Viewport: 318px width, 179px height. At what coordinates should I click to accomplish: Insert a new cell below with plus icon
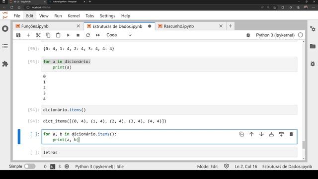point(28,35)
